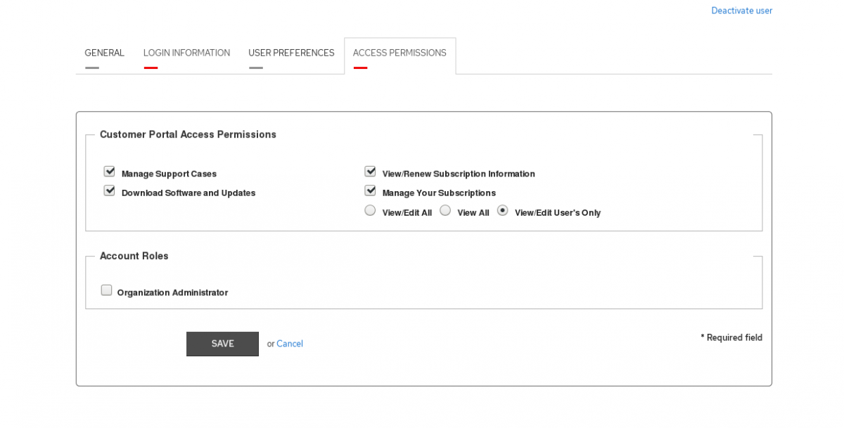
Task: Remove the Organization Administrator account role
Action: tap(106, 290)
